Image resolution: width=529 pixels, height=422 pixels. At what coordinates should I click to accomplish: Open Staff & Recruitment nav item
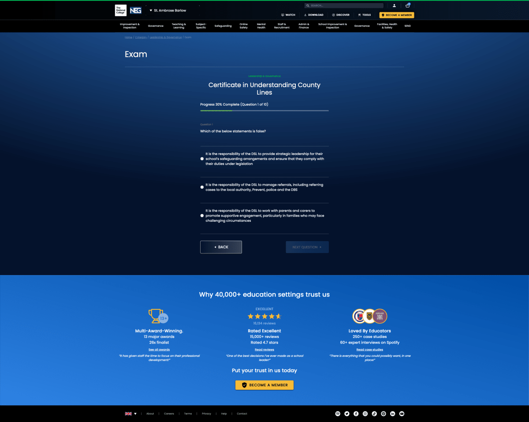click(x=282, y=26)
